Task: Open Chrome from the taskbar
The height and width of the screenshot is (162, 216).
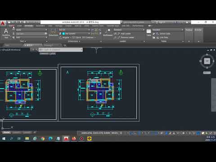Action: click(x=43, y=139)
